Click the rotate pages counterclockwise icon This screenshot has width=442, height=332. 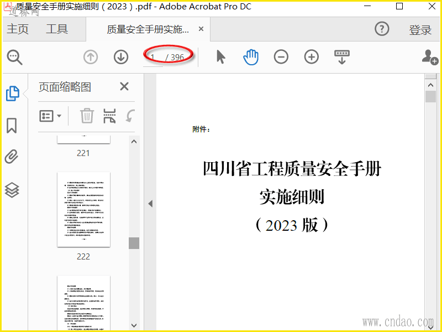click(x=130, y=116)
